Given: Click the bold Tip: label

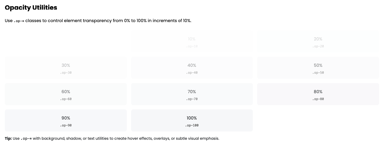Looking at the screenshot, I should pos(8,138).
